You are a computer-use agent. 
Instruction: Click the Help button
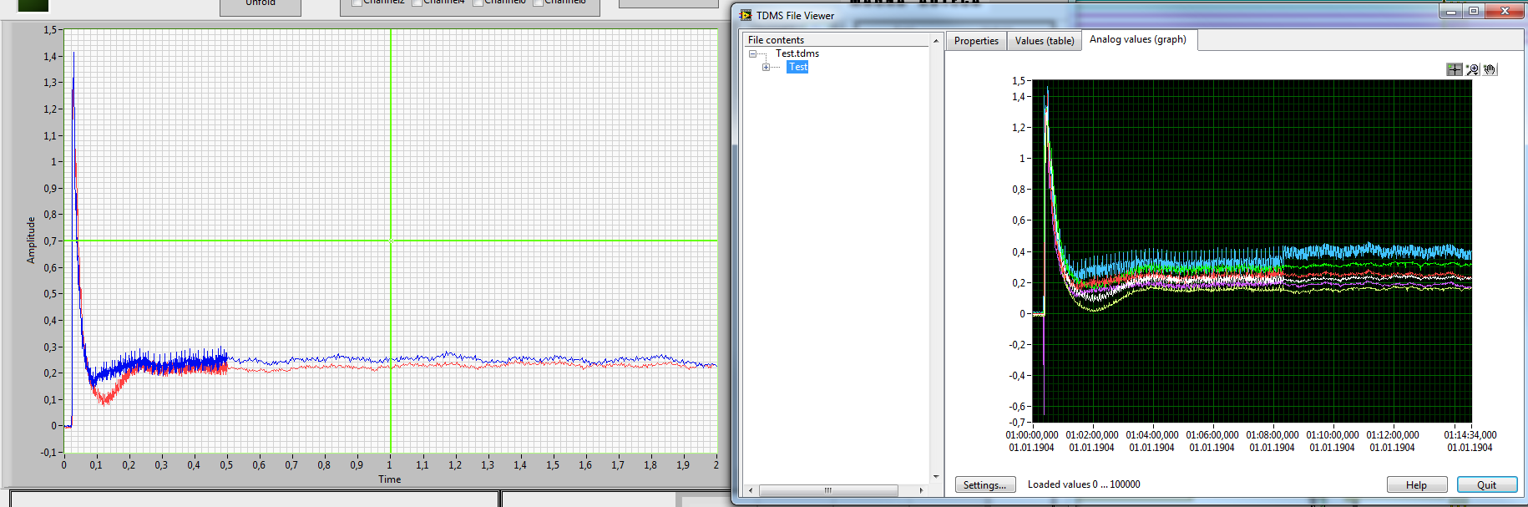1417,485
